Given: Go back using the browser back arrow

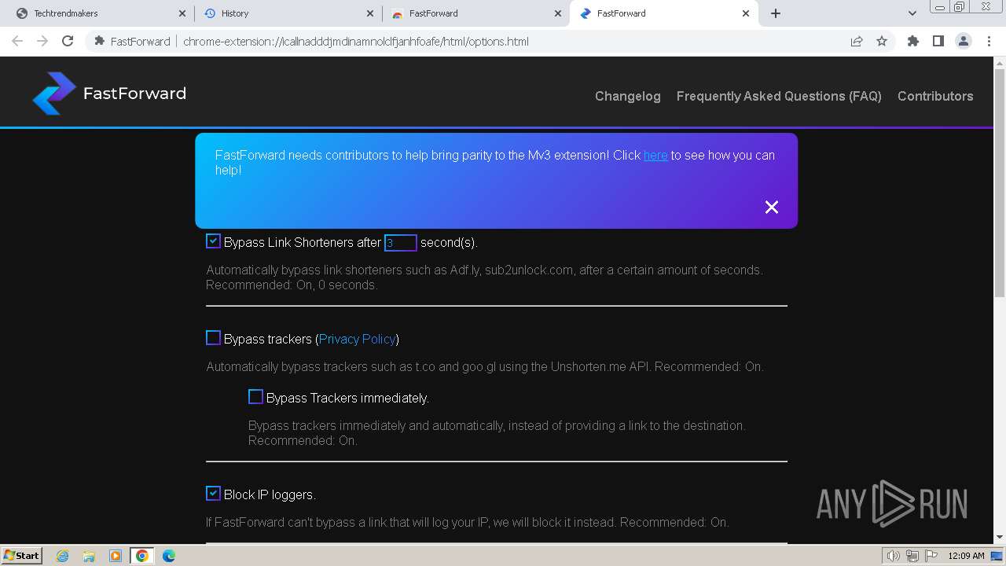Looking at the screenshot, I should (17, 41).
